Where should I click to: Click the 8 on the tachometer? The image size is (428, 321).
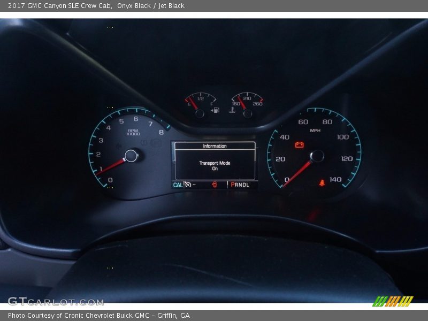pos(162,132)
